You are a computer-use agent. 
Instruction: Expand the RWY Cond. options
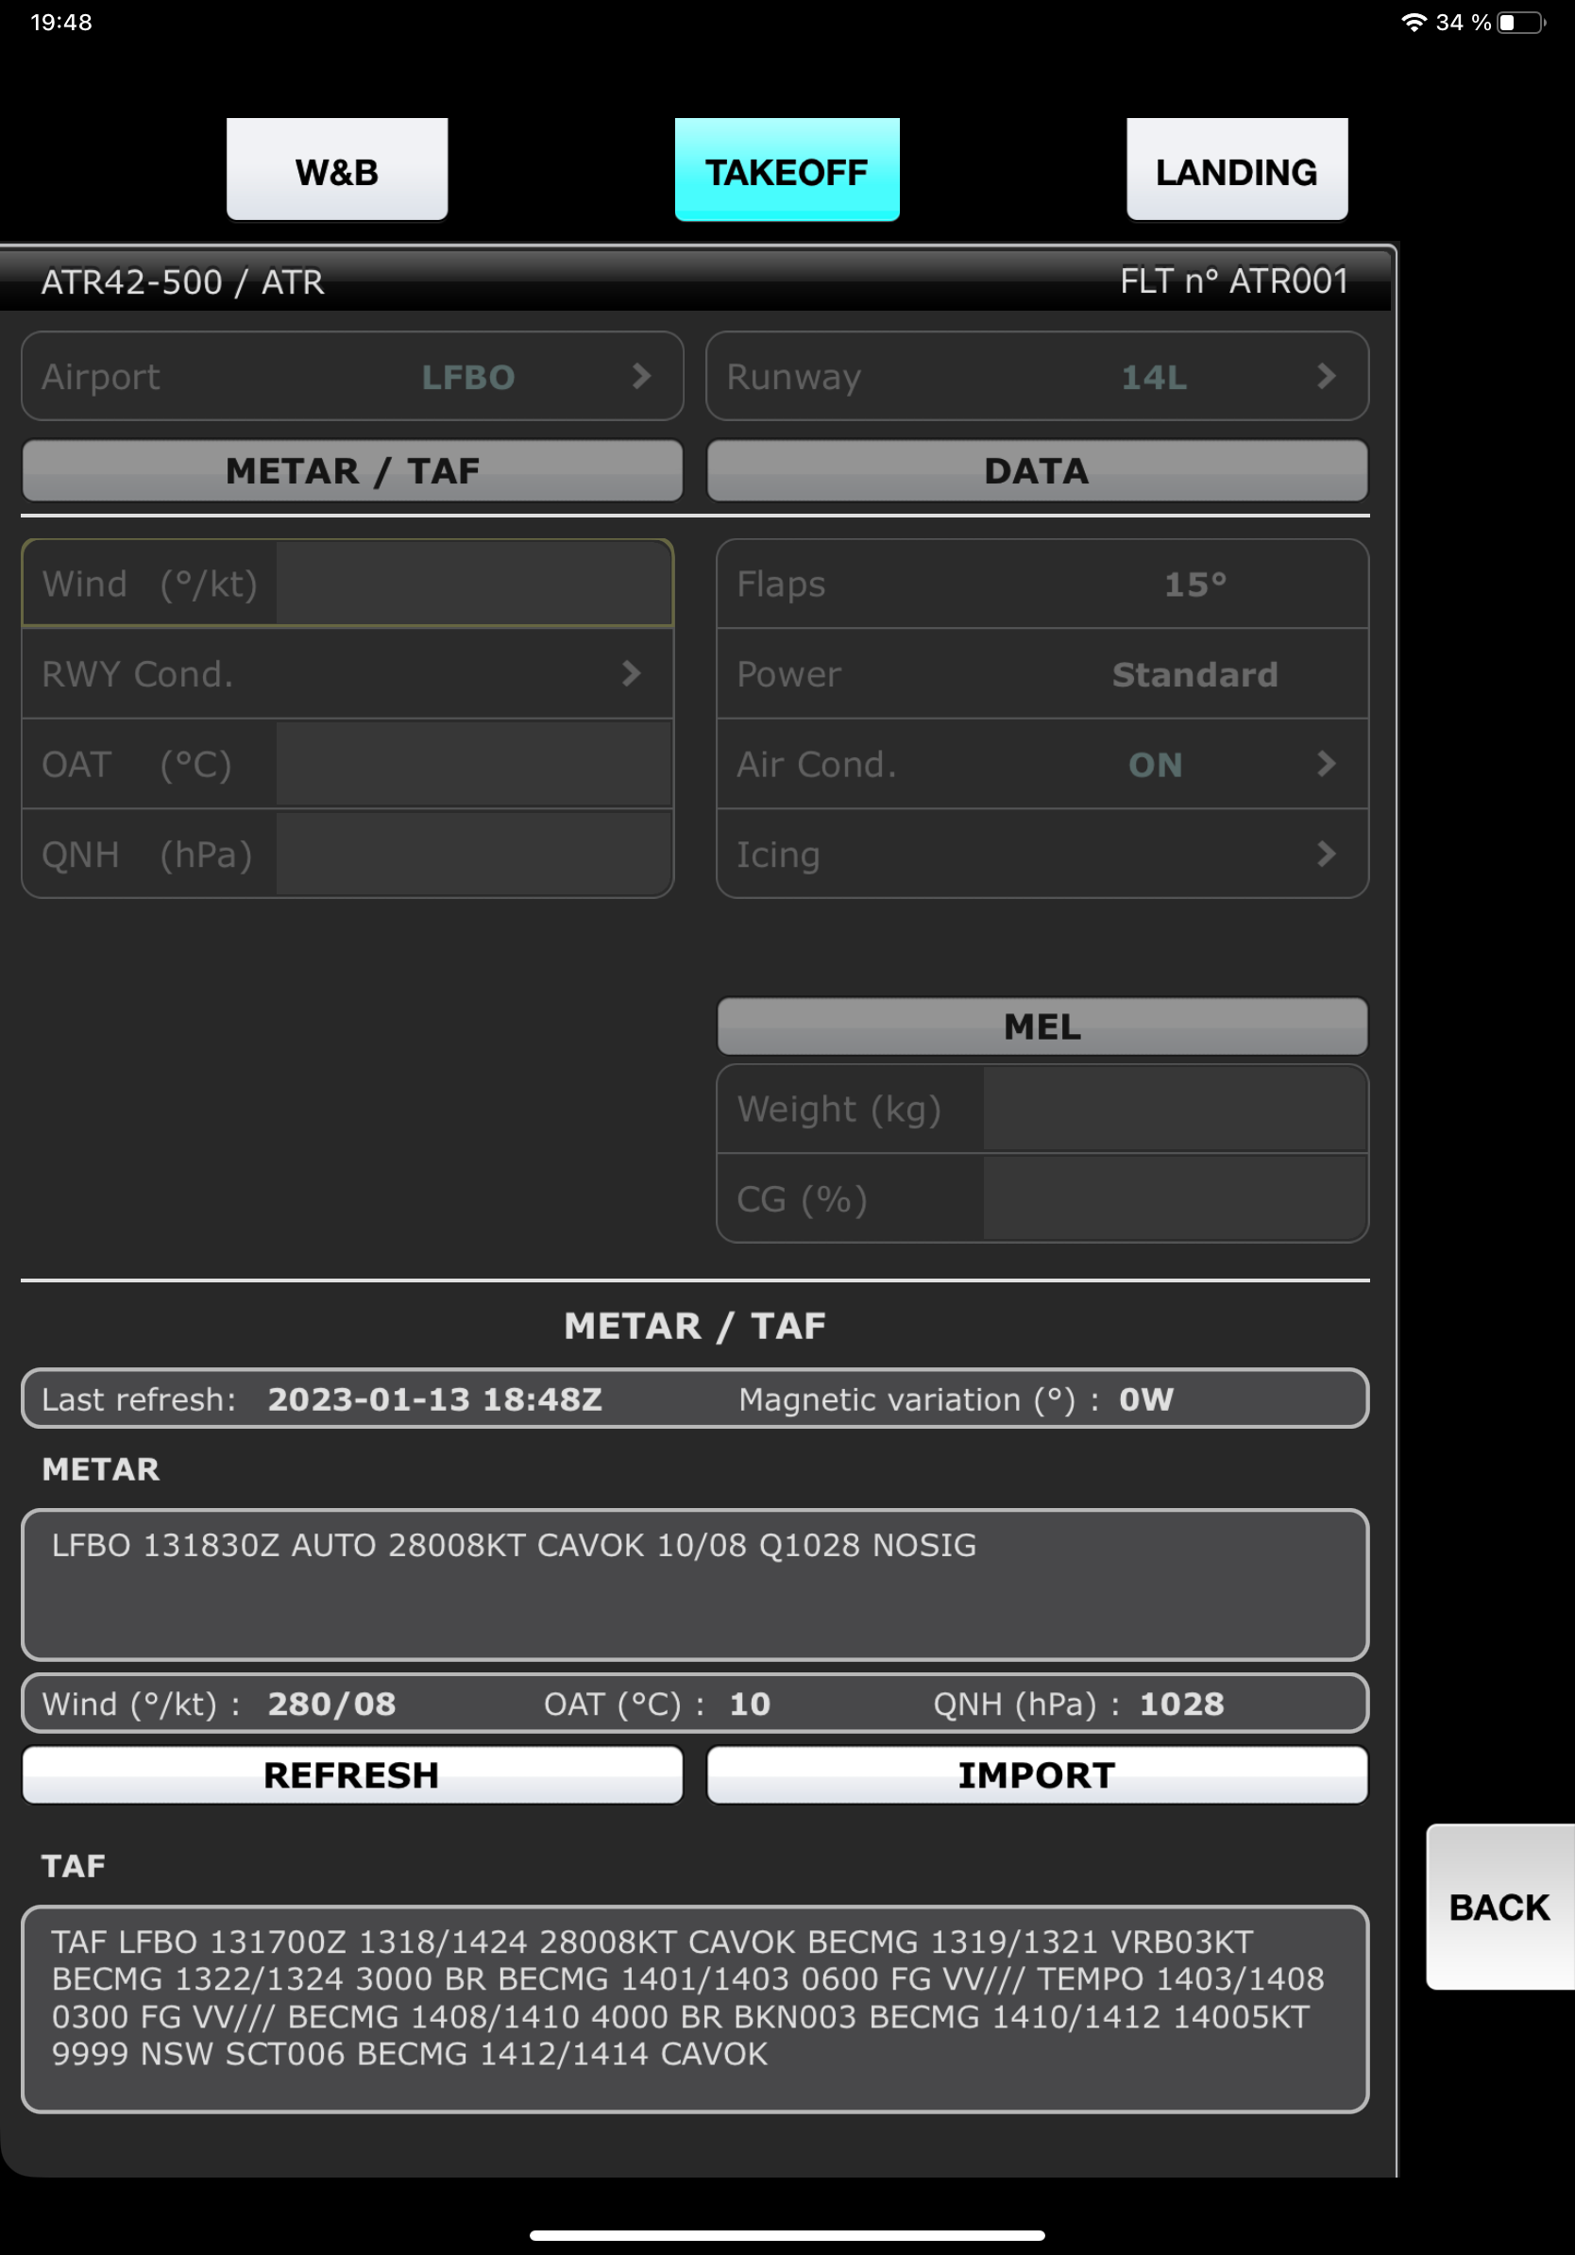[347, 673]
